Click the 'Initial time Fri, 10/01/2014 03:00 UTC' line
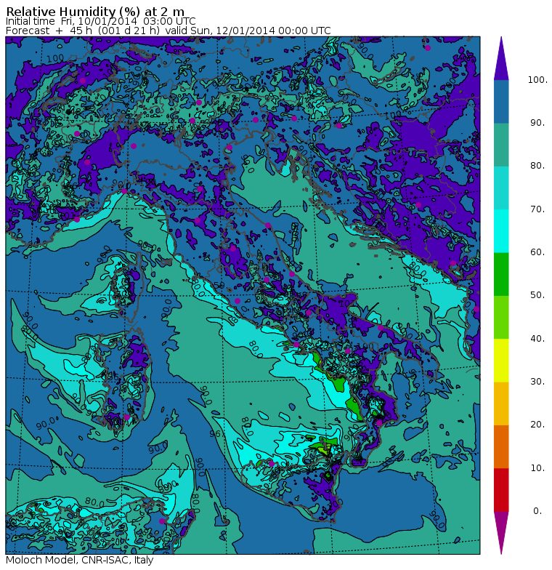 coord(100,22)
